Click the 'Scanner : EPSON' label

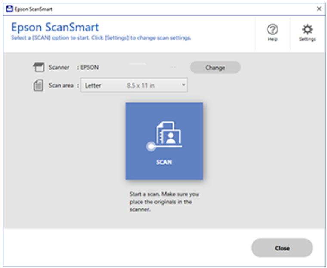tap(74, 68)
